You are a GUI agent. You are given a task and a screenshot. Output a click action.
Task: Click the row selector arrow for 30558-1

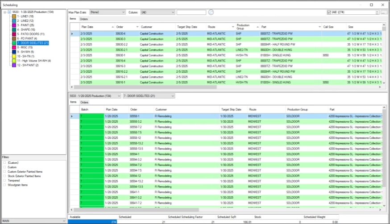click(72, 116)
